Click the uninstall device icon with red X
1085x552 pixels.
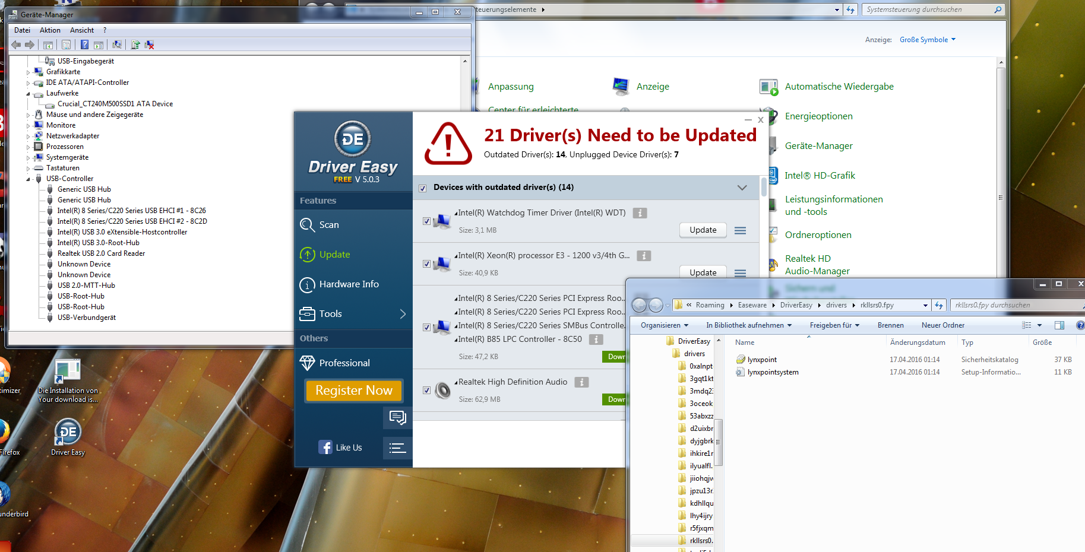(x=149, y=45)
